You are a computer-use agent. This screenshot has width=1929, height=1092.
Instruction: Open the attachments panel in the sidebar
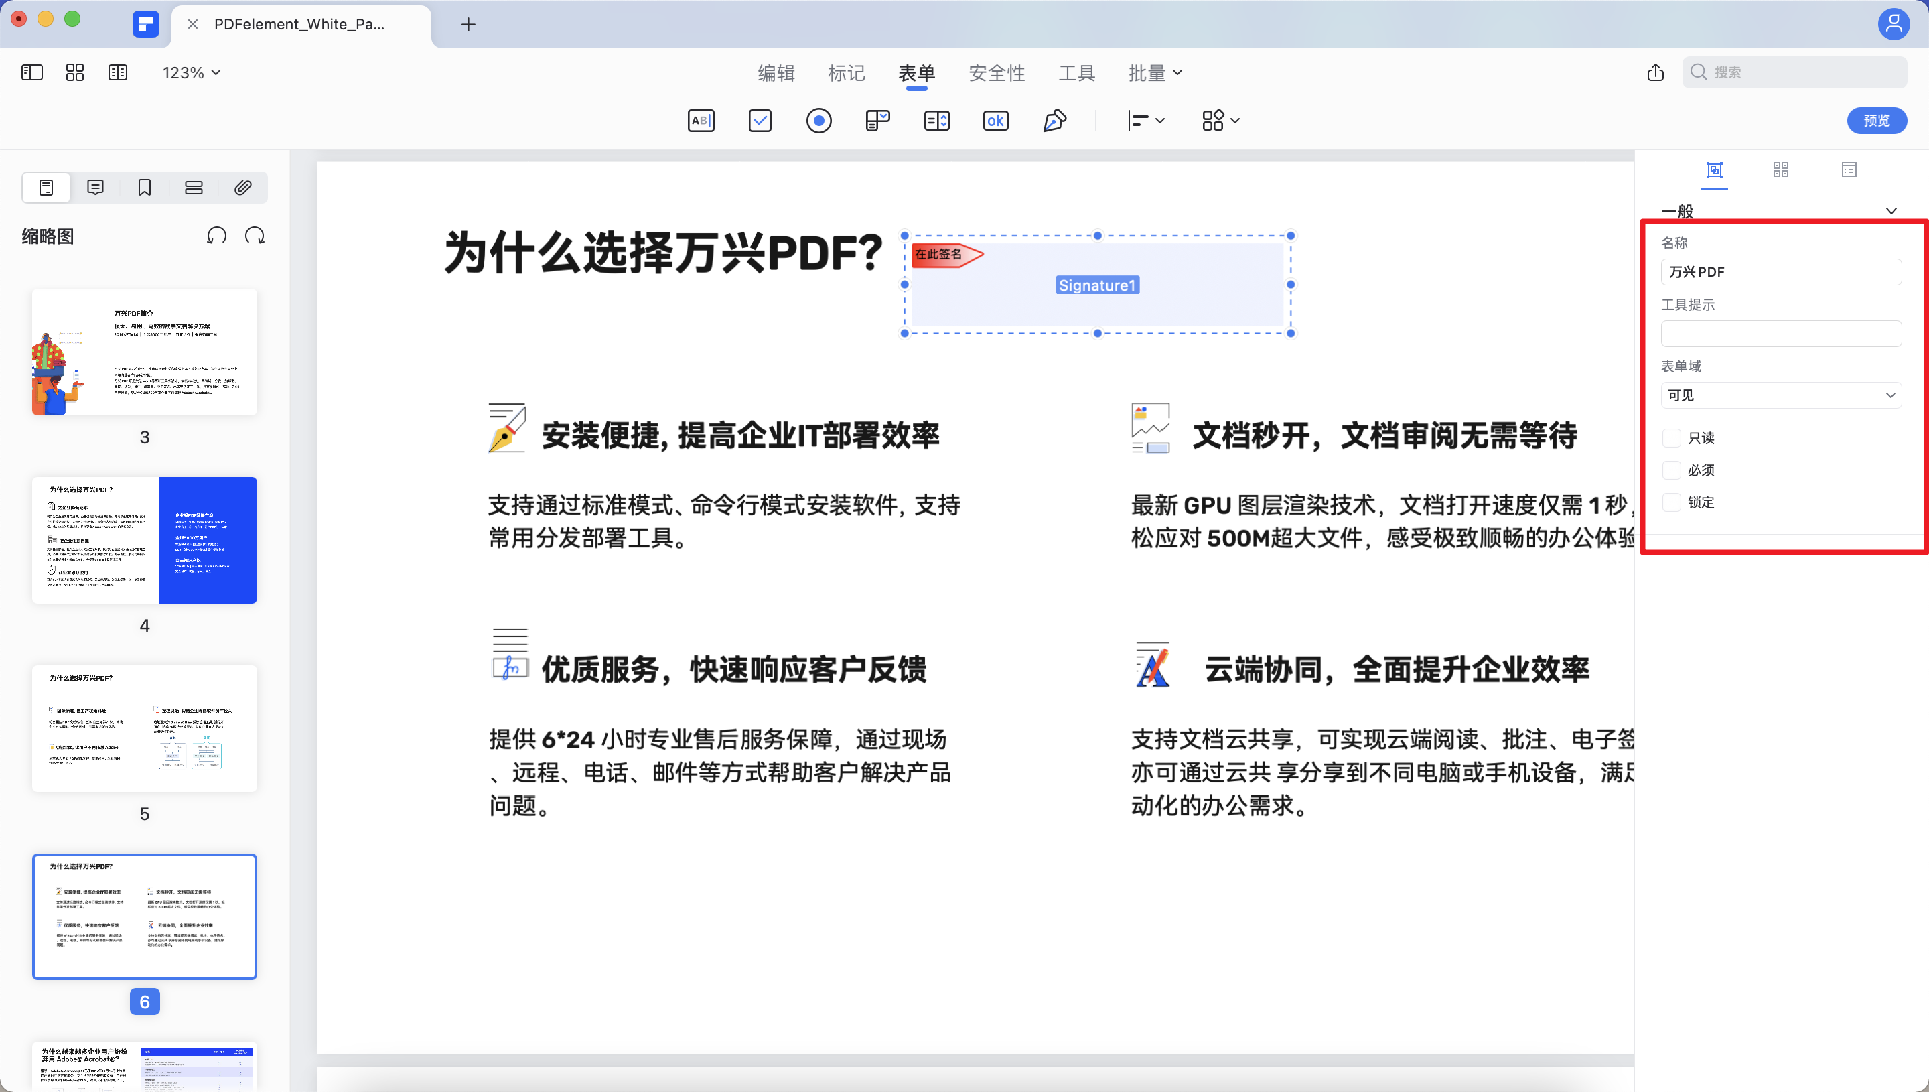(242, 187)
